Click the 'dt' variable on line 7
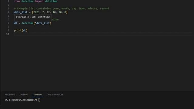The height and width of the screenshot is (109, 194). pos(15,23)
